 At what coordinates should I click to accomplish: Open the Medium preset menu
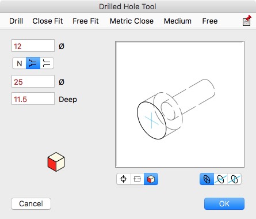click(x=178, y=21)
